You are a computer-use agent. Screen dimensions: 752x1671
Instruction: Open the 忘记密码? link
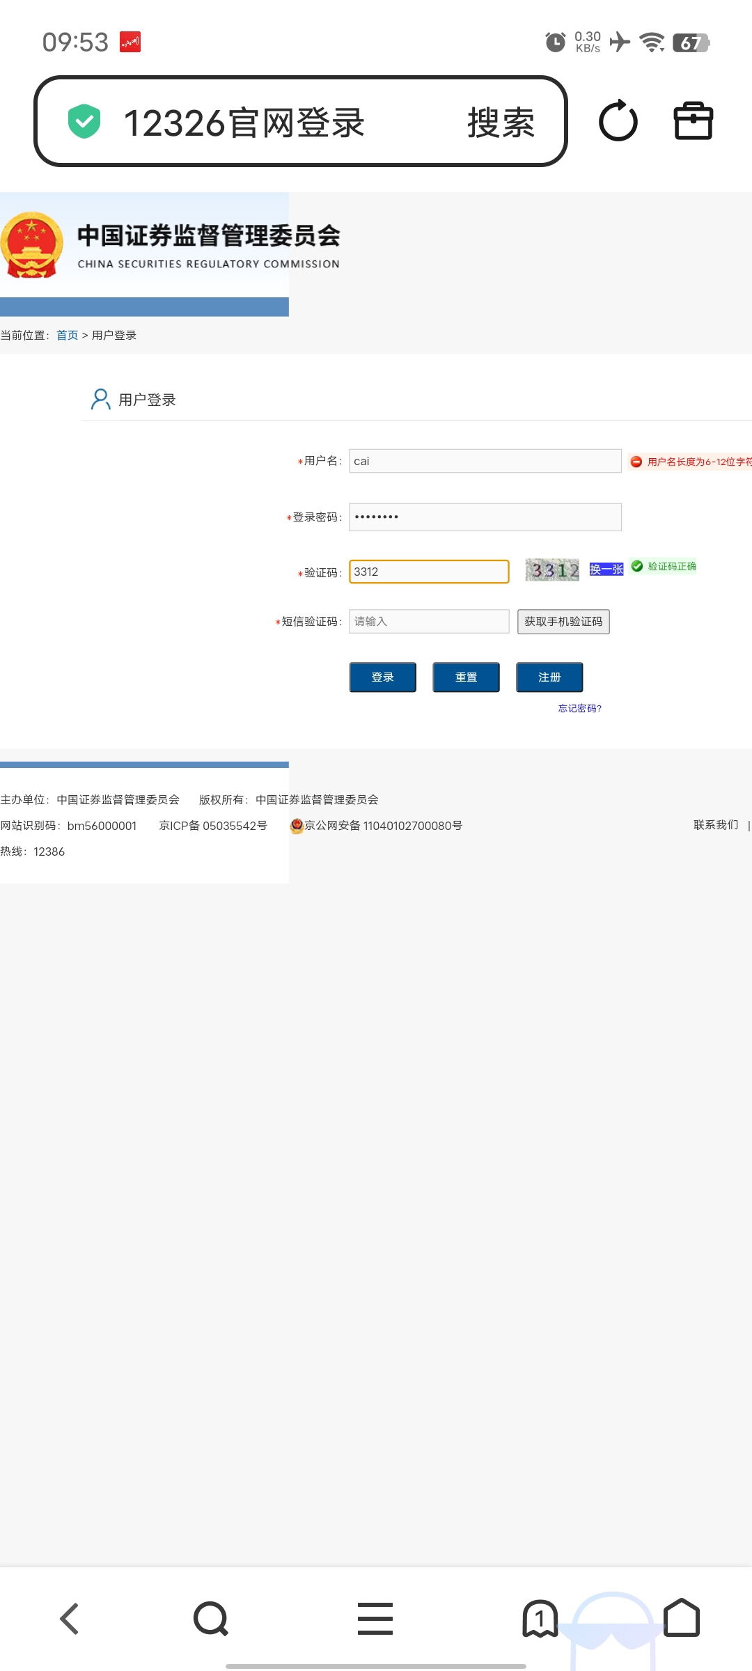click(579, 708)
